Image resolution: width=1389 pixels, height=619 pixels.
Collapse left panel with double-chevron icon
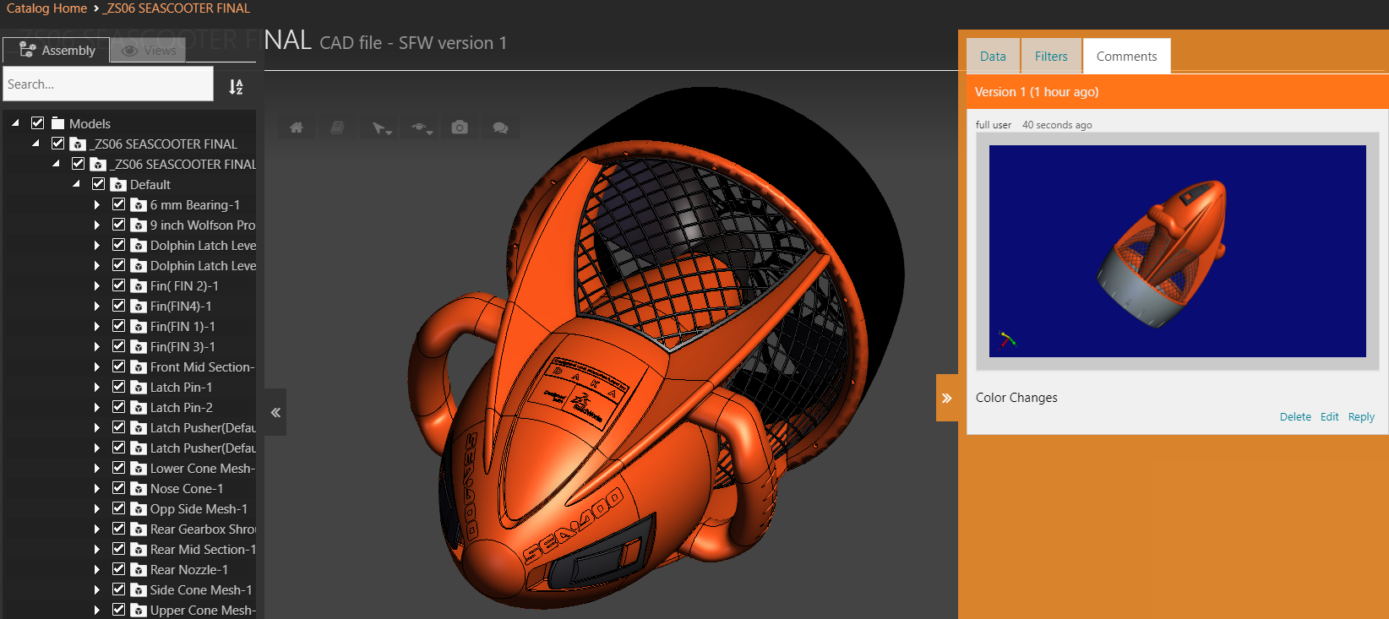pos(275,412)
